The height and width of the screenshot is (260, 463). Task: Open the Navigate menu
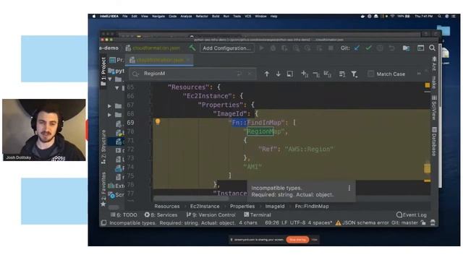point(158,16)
